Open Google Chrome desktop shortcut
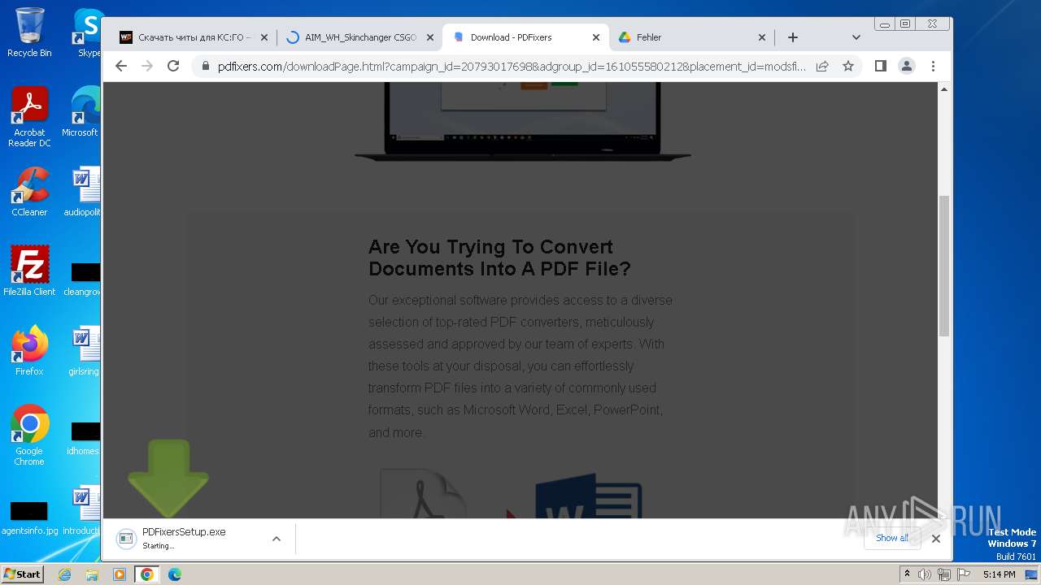 pos(29,435)
